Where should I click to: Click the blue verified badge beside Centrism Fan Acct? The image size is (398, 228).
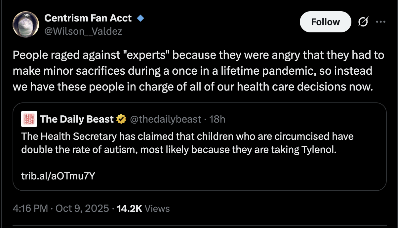click(140, 19)
